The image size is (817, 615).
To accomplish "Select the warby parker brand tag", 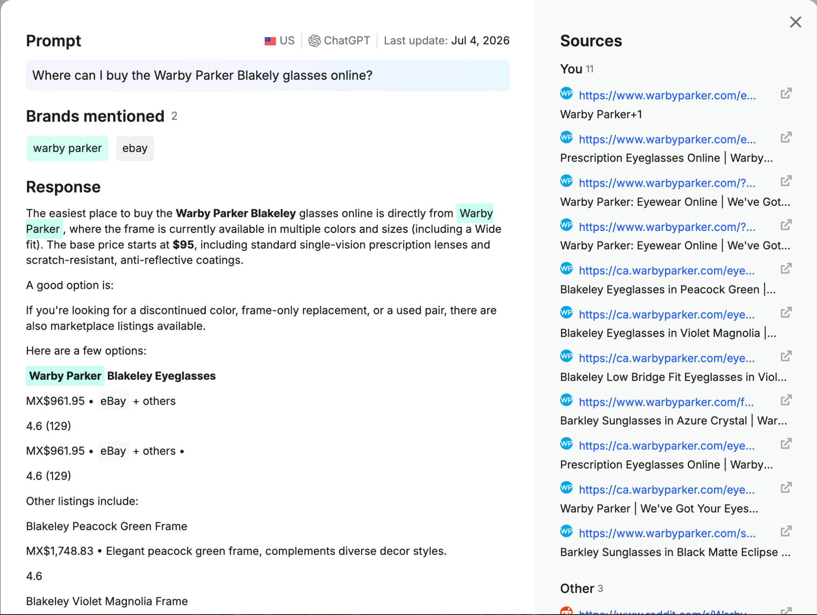I will coord(67,148).
